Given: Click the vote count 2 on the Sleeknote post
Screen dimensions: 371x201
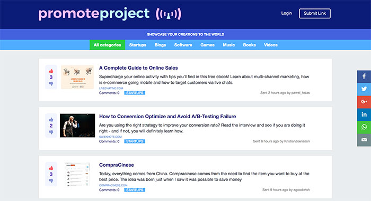Looking at the screenshot, I should click(x=51, y=126).
